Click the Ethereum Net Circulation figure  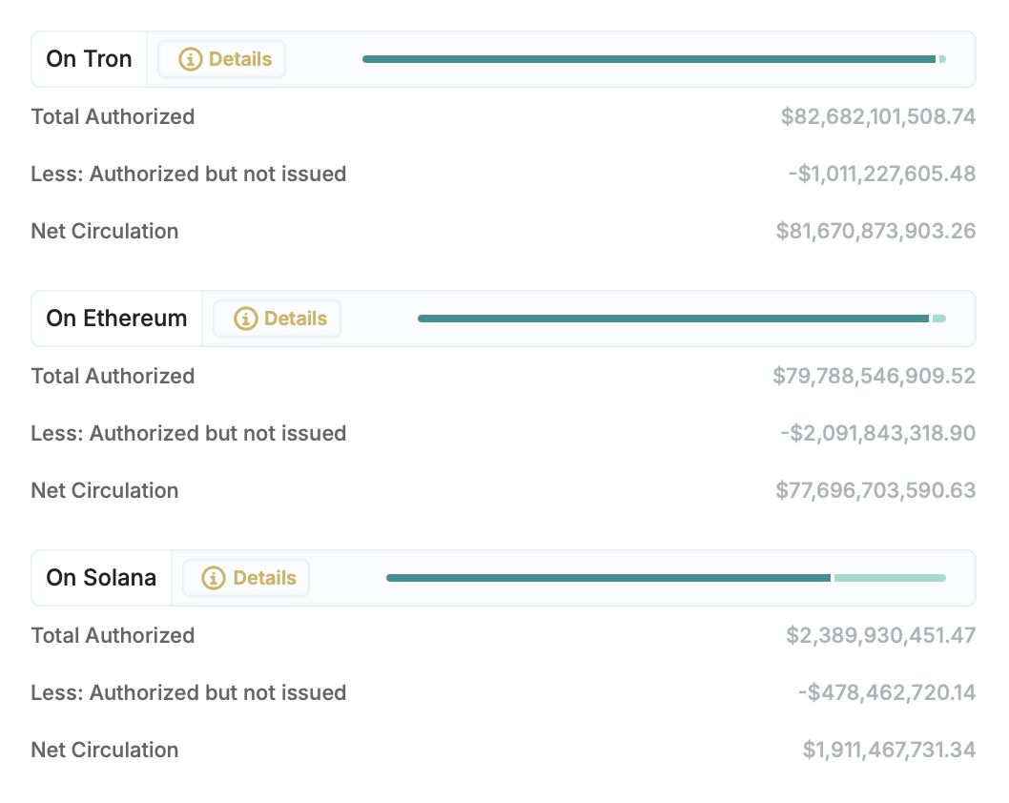[875, 490]
